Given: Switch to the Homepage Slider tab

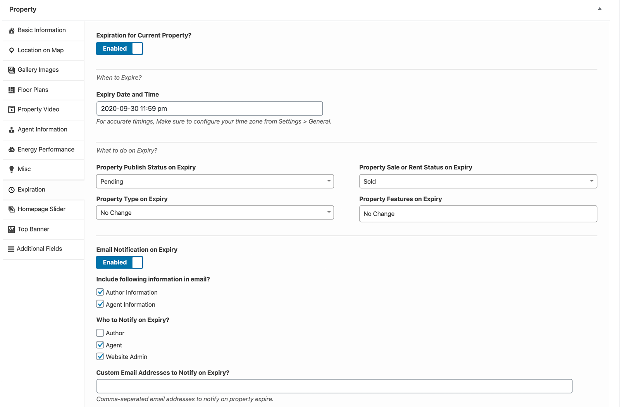Looking at the screenshot, I should click(41, 209).
